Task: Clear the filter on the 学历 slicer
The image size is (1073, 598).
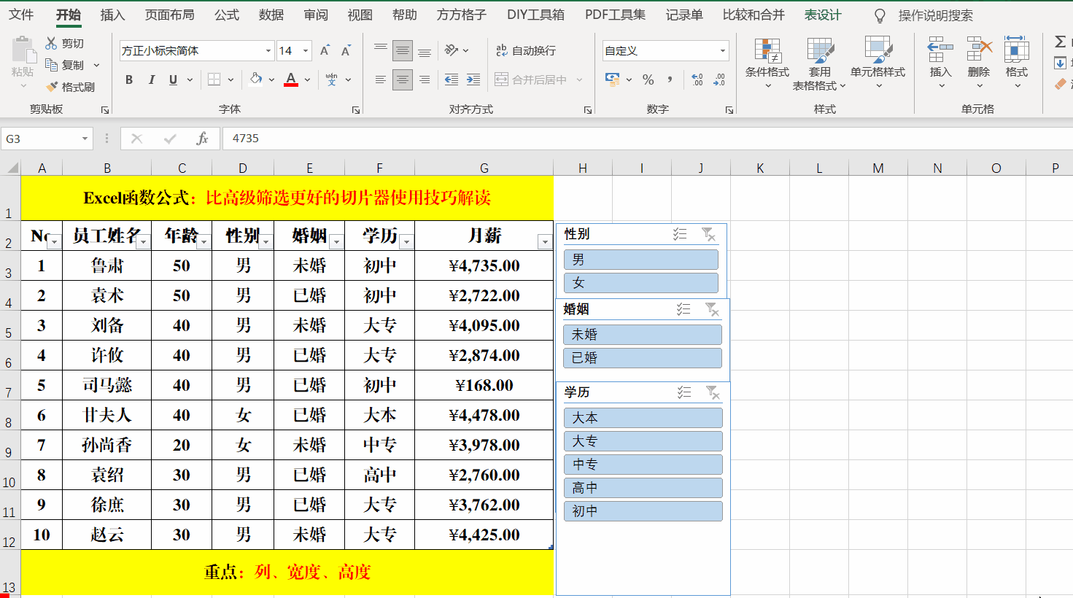Action: click(713, 392)
